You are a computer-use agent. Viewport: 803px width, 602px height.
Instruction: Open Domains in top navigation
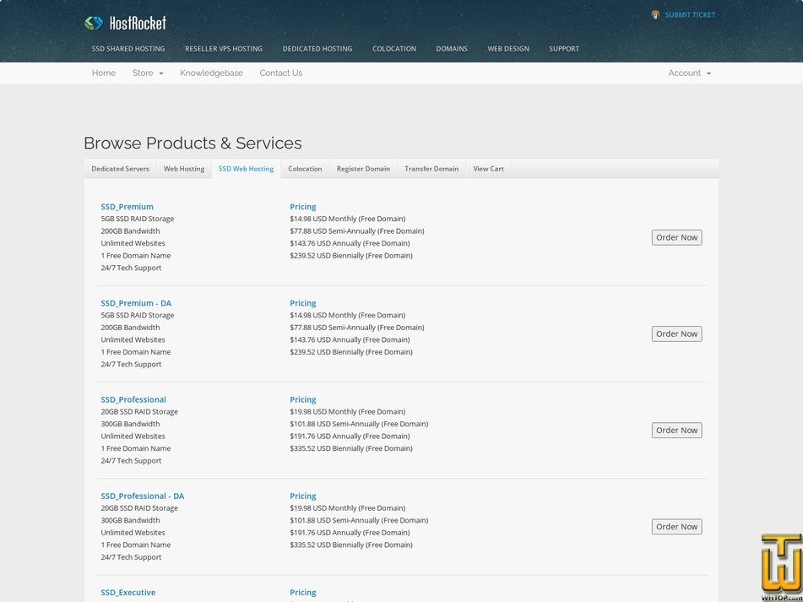(452, 49)
